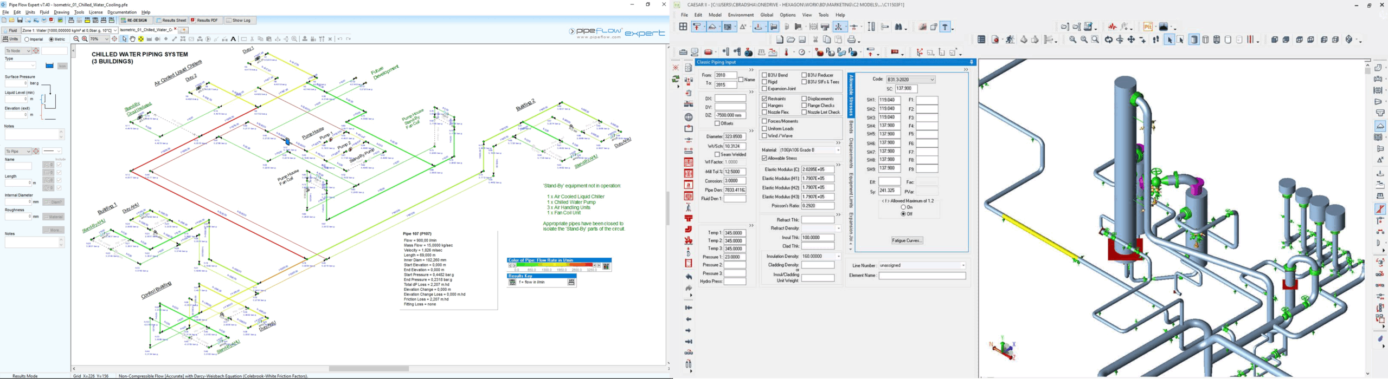Click the Results Sheet button

pos(171,21)
